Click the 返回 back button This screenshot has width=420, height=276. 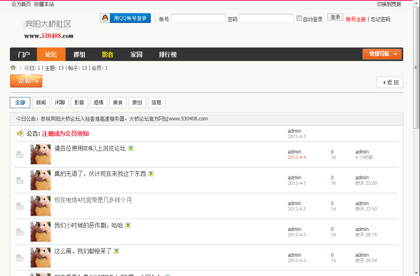(390, 82)
